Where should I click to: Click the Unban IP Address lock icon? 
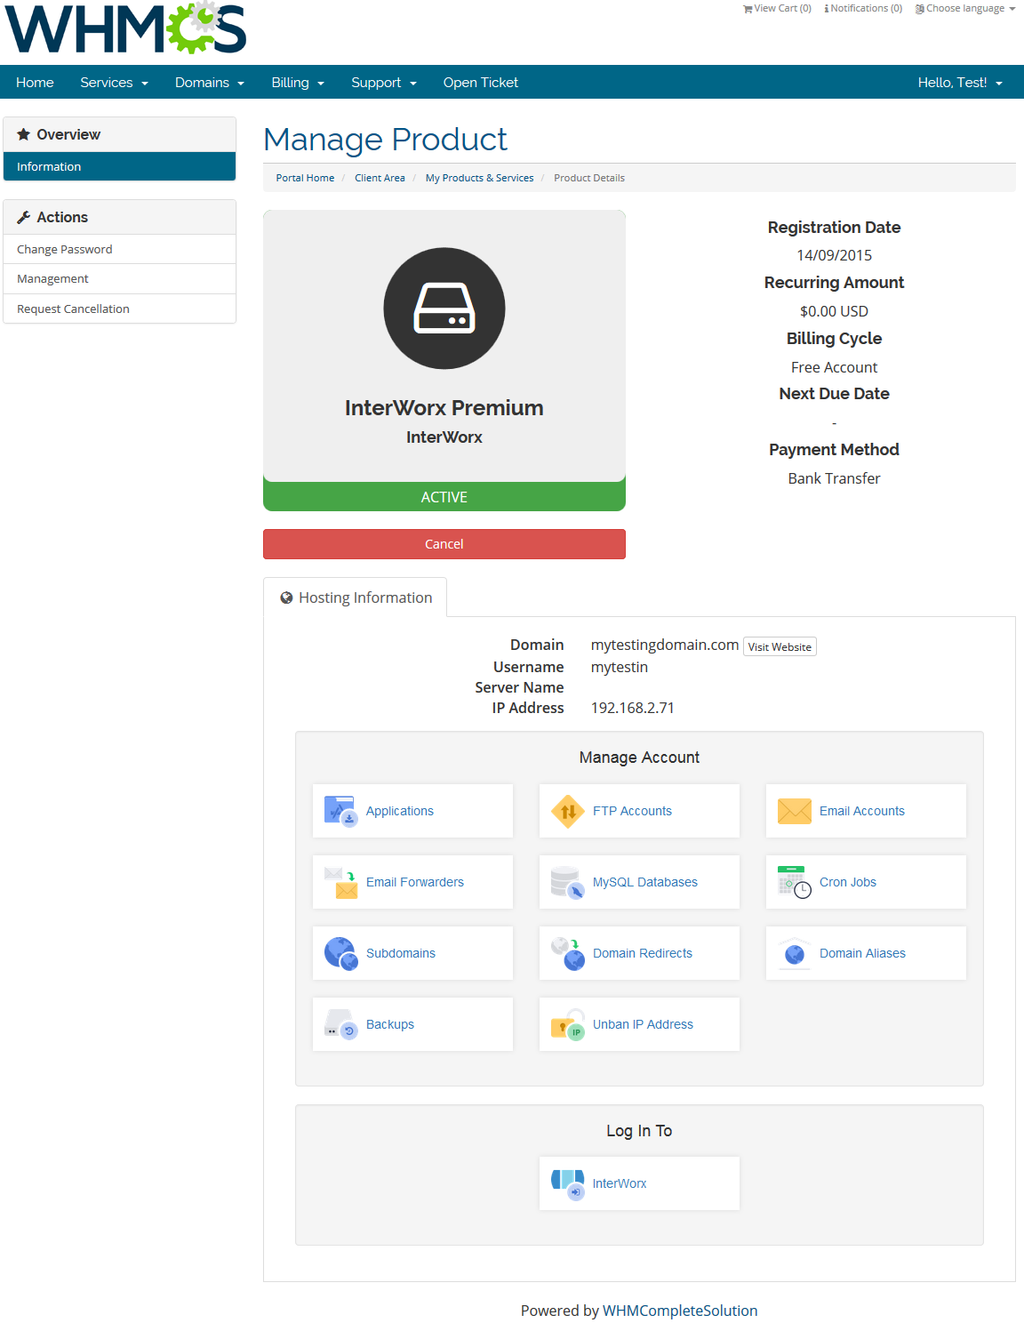tap(567, 1024)
